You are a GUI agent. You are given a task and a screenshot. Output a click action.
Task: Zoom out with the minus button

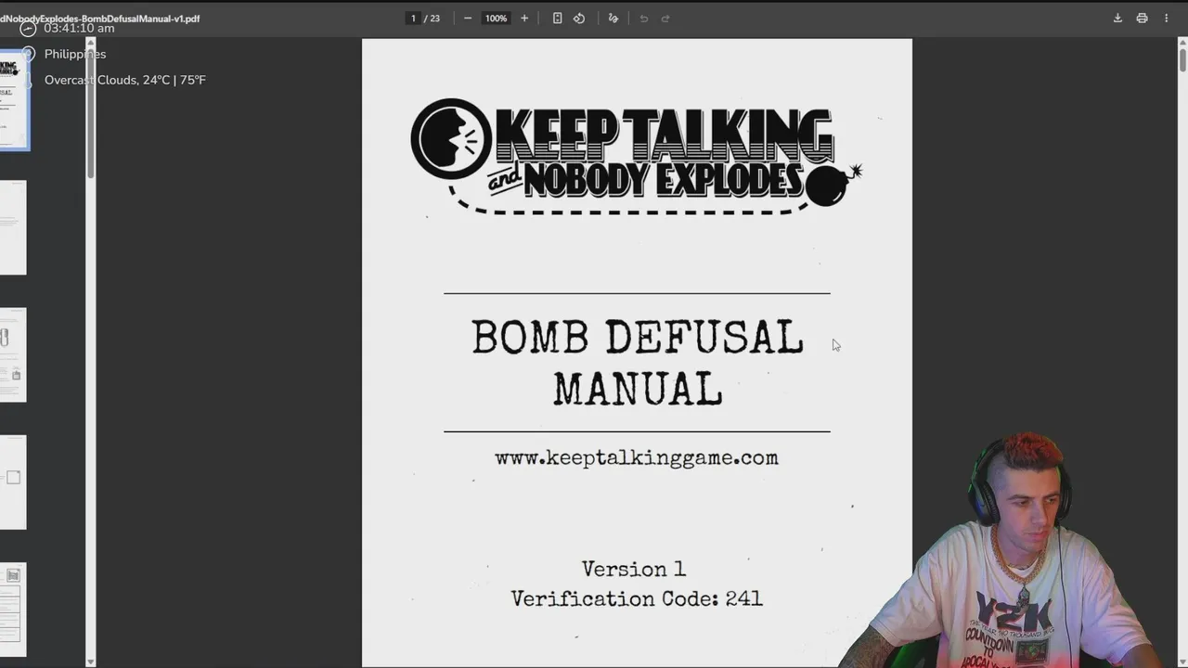468,19
